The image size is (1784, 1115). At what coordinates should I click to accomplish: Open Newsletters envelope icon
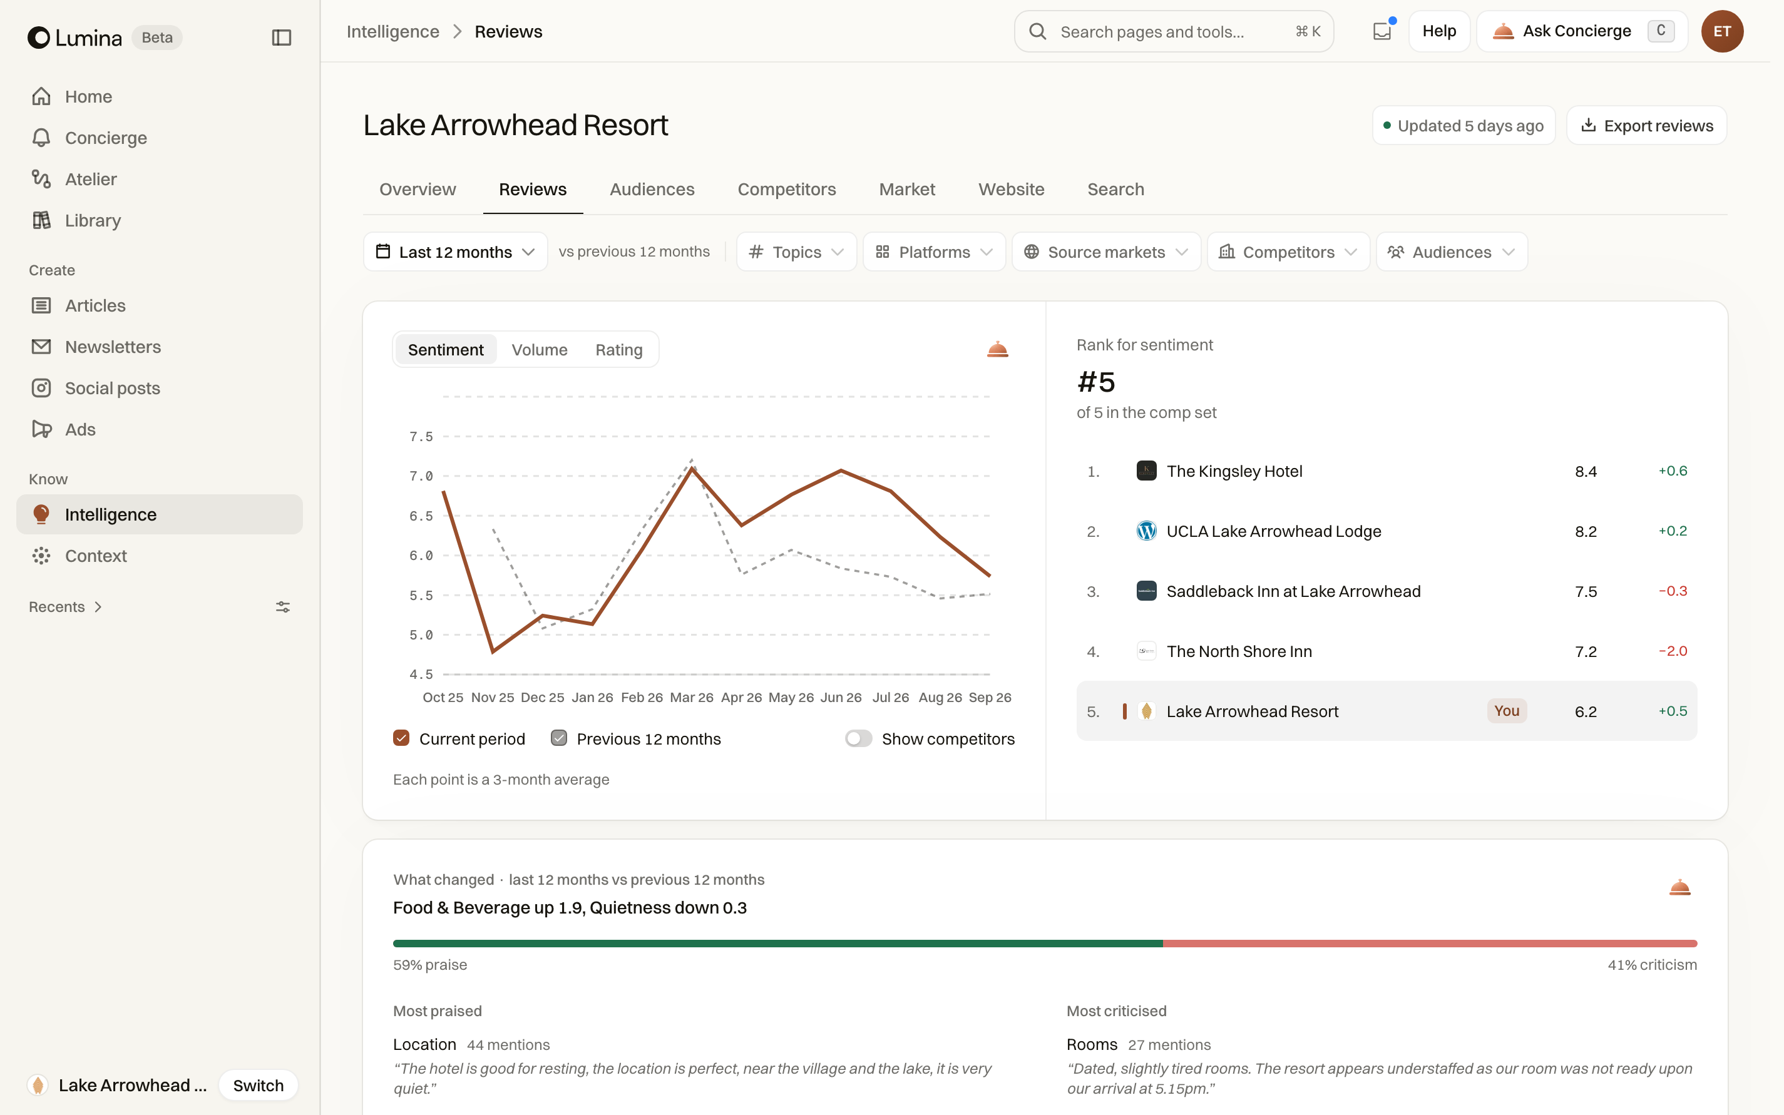click(x=41, y=347)
